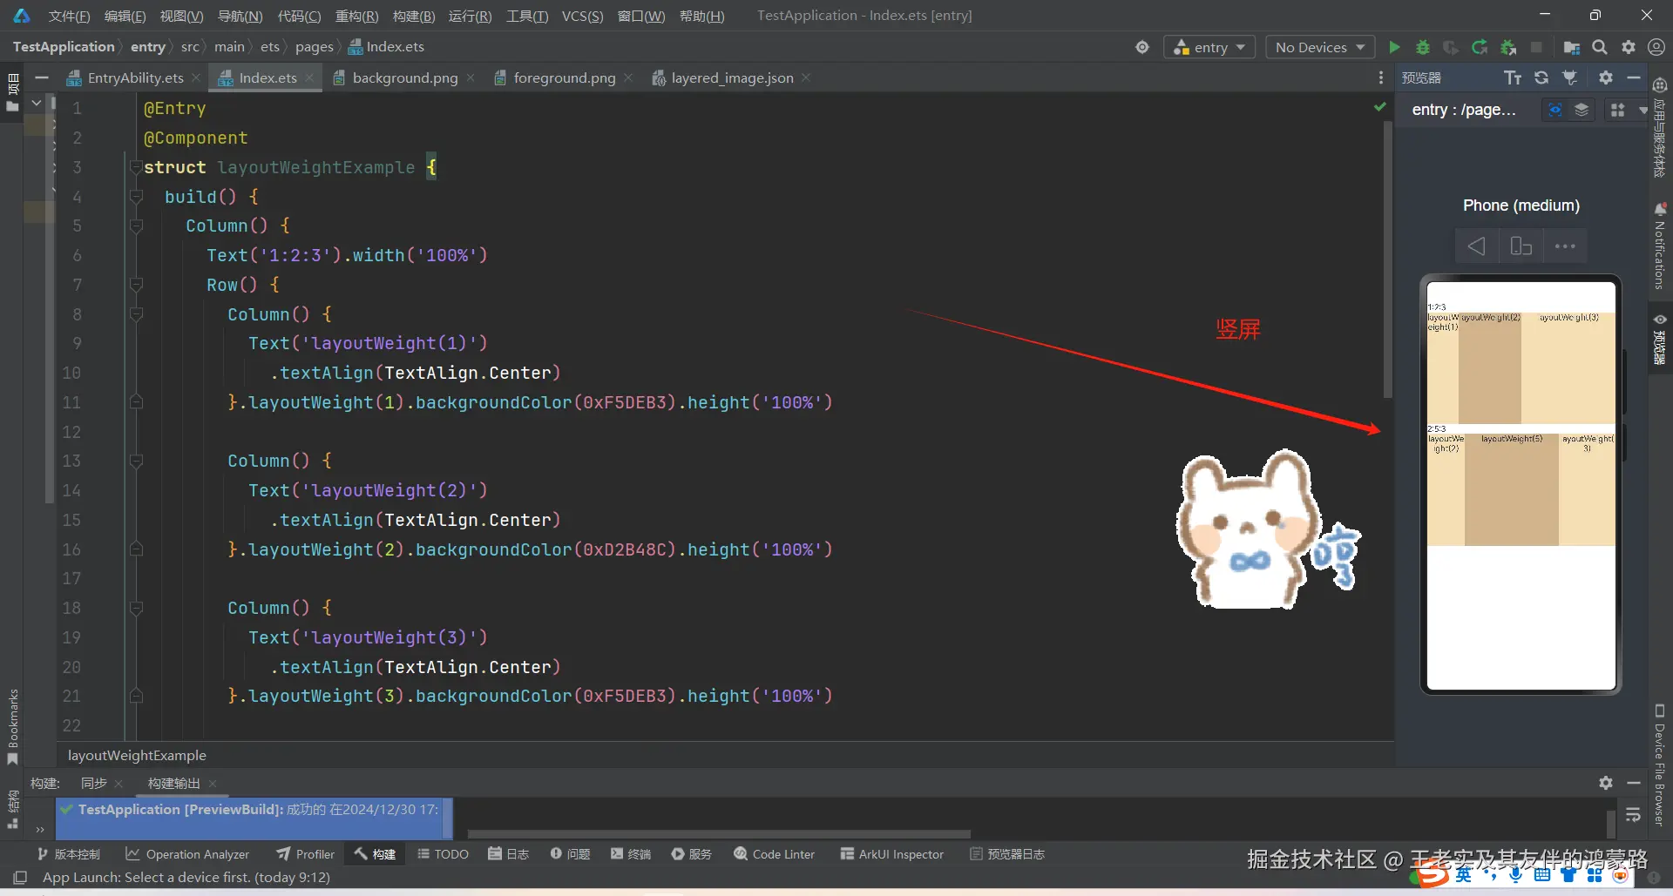Open the user account avatar icon
The width and height of the screenshot is (1673, 896).
click(1656, 47)
